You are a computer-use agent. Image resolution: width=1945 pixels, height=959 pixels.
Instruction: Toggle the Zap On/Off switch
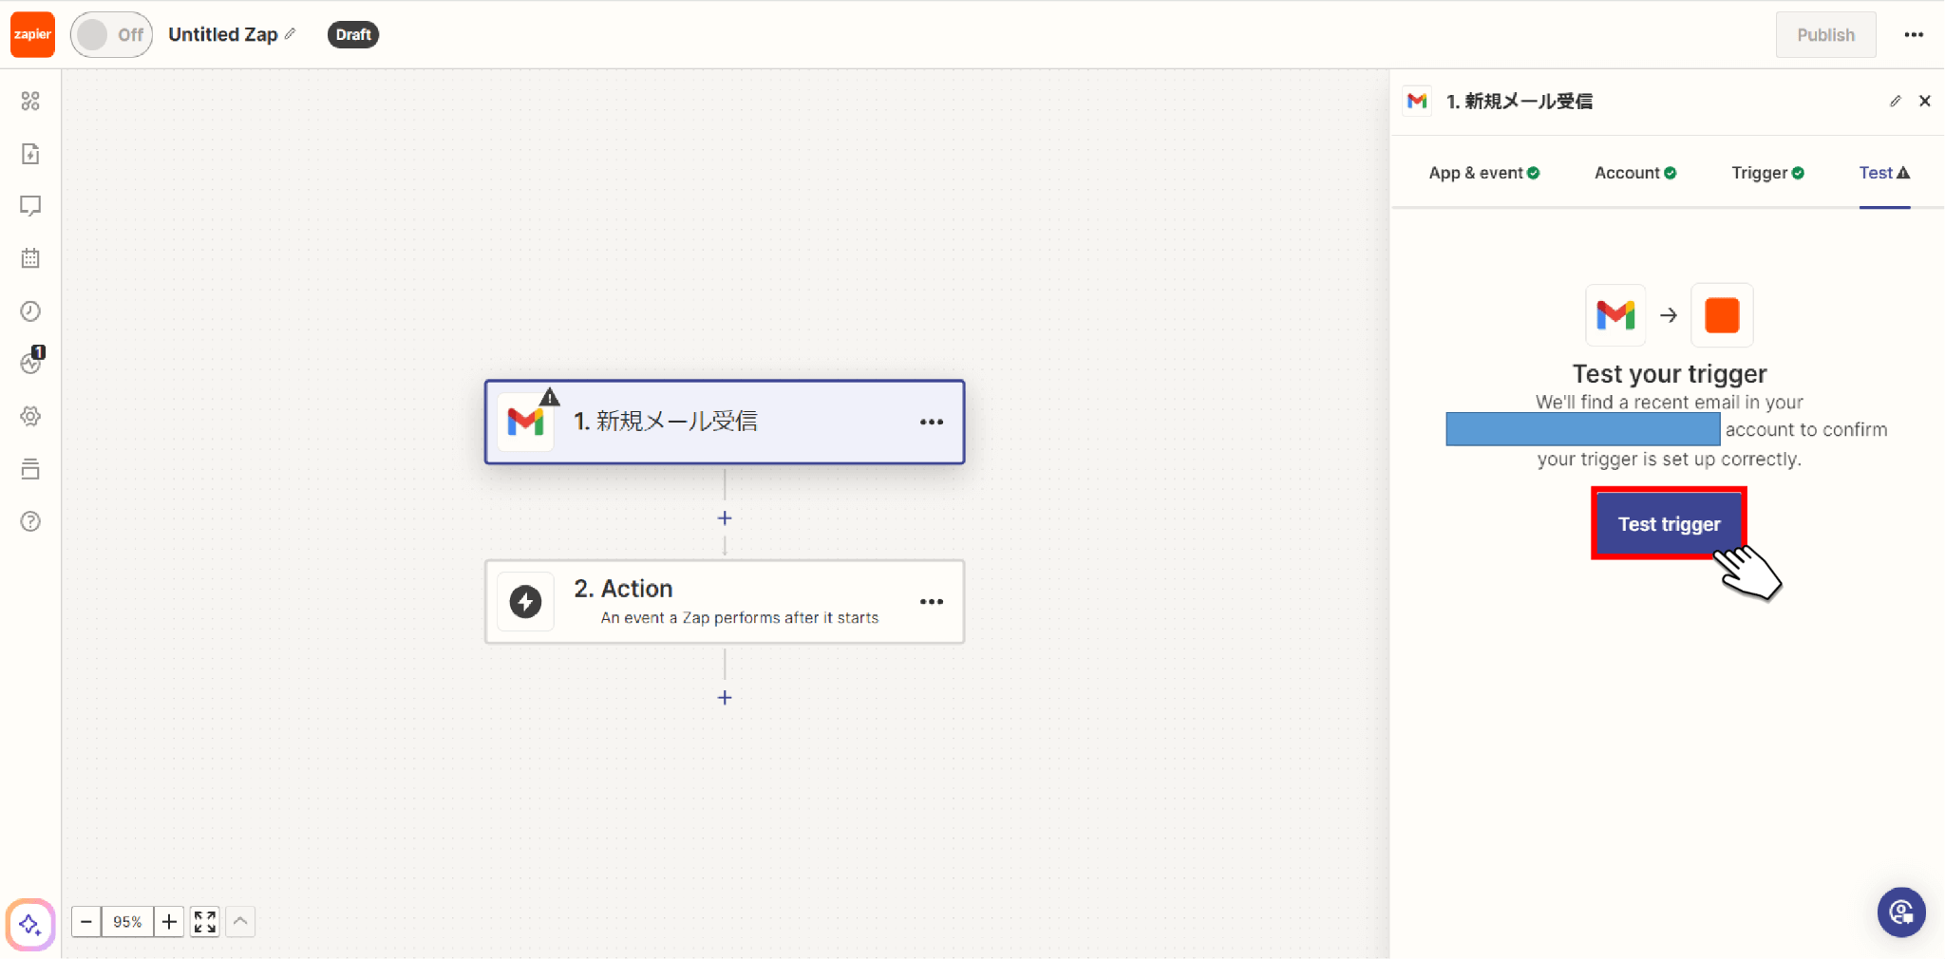111,35
